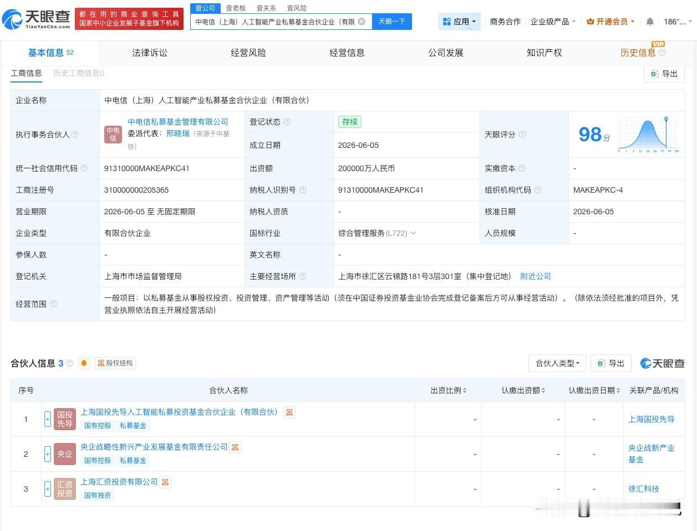
Task: Switch to the 查老板 search tab
Action: (236, 8)
